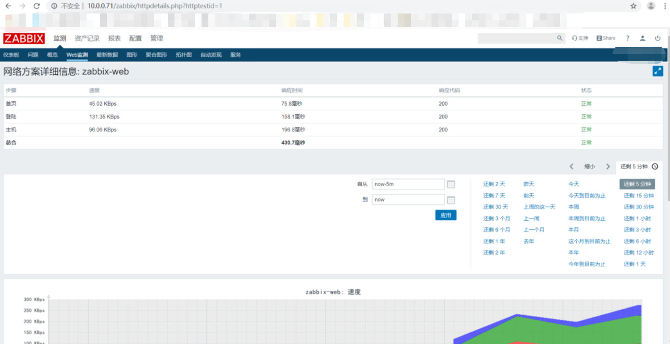Viewport: 670px width, 344px height.
Task: Click the search magnifier icon
Action: pos(560,38)
